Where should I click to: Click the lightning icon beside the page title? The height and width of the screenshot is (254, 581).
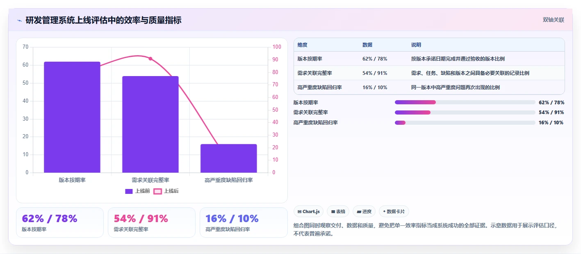19,20
